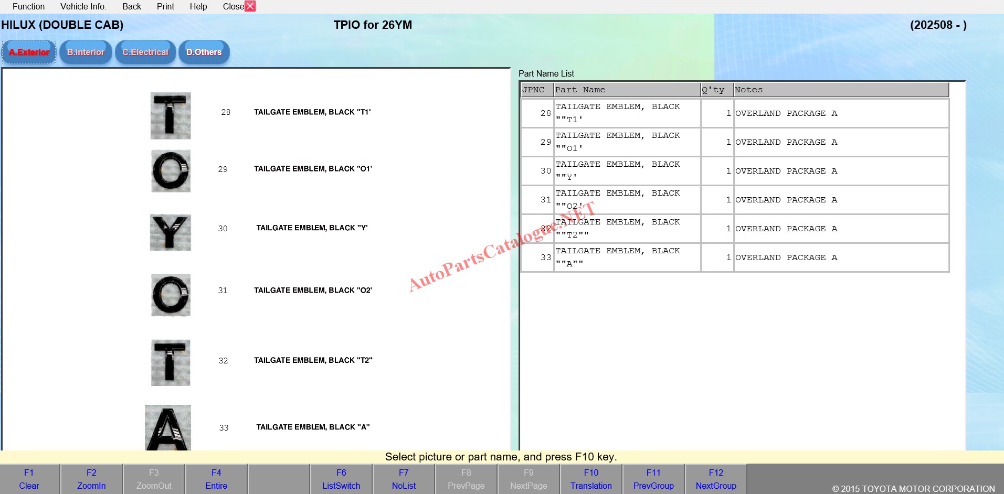Switch to the A.Exterior tab
Viewport: 1004px width, 494px height.
(29, 52)
